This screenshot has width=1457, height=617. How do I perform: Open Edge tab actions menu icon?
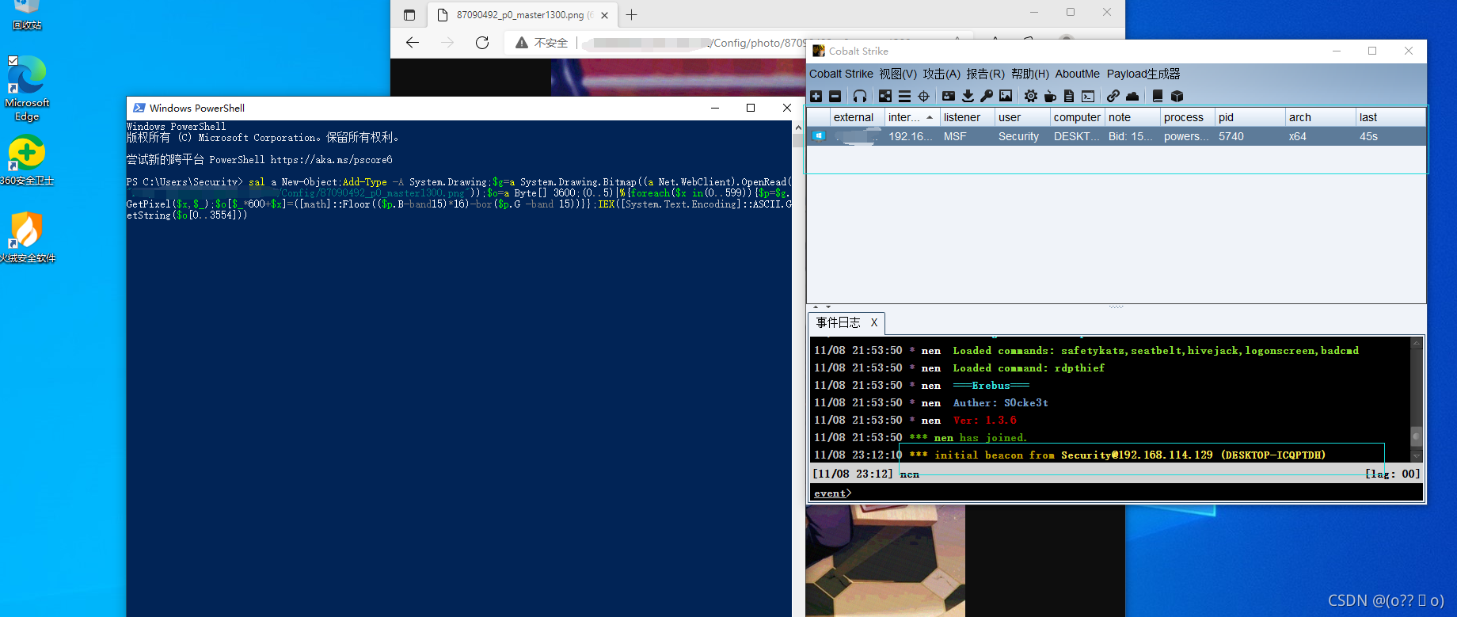point(409,15)
